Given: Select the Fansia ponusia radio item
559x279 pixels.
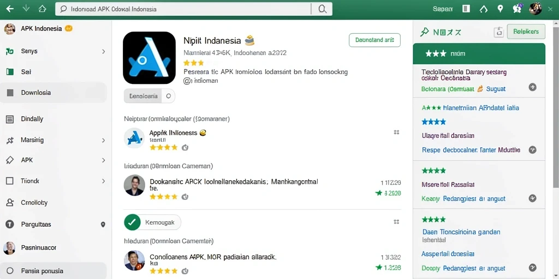Looking at the screenshot, I should (x=53, y=271).
